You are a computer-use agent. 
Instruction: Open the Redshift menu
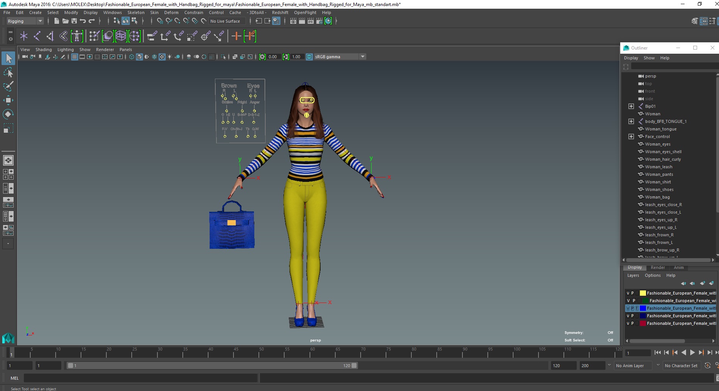coord(280,12)
